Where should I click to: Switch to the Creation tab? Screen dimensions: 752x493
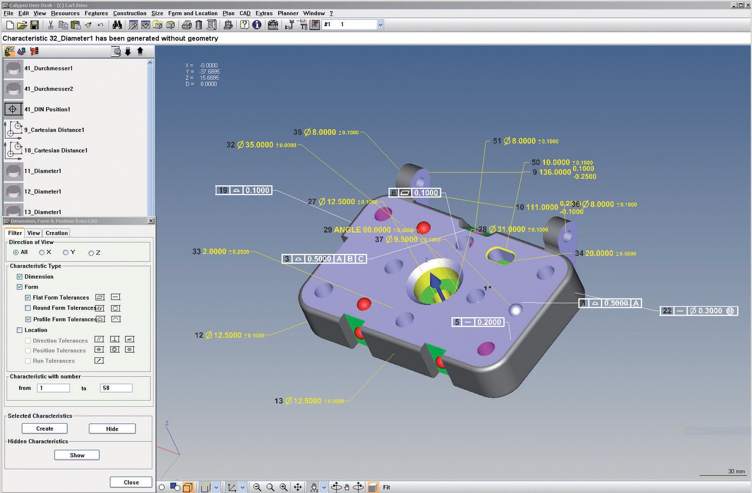pos(56,233)
